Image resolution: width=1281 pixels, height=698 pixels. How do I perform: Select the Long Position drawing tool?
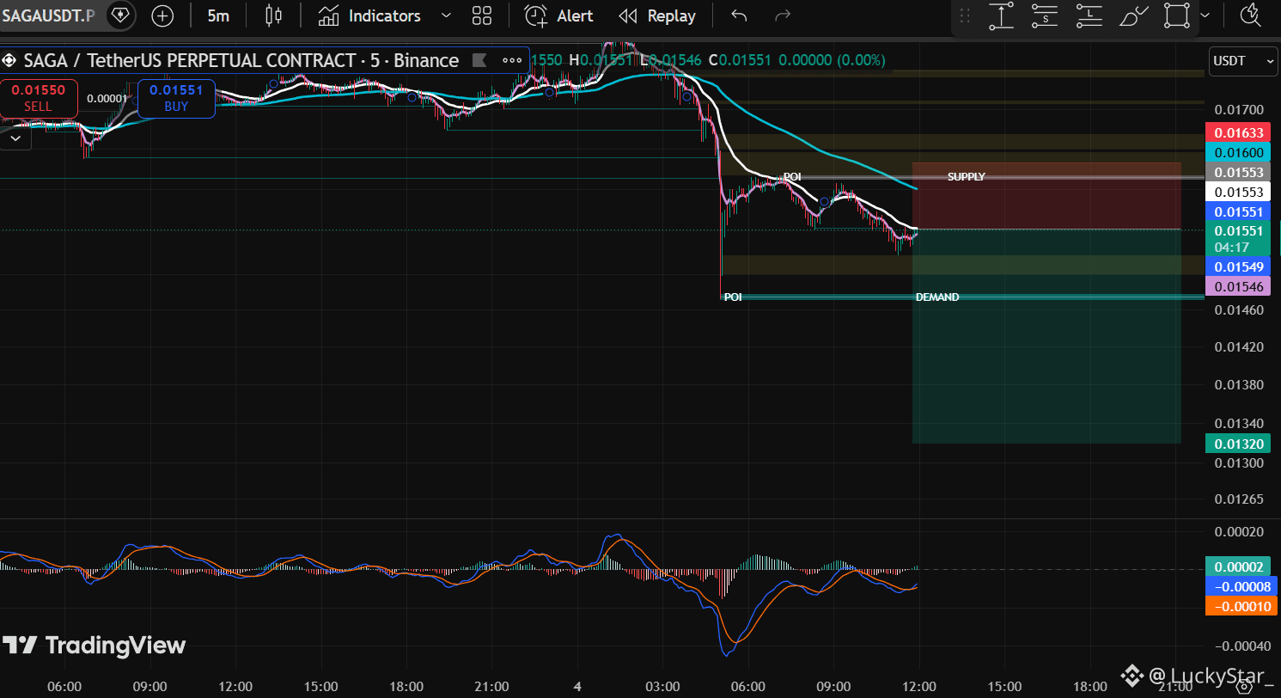[1089, 15]
